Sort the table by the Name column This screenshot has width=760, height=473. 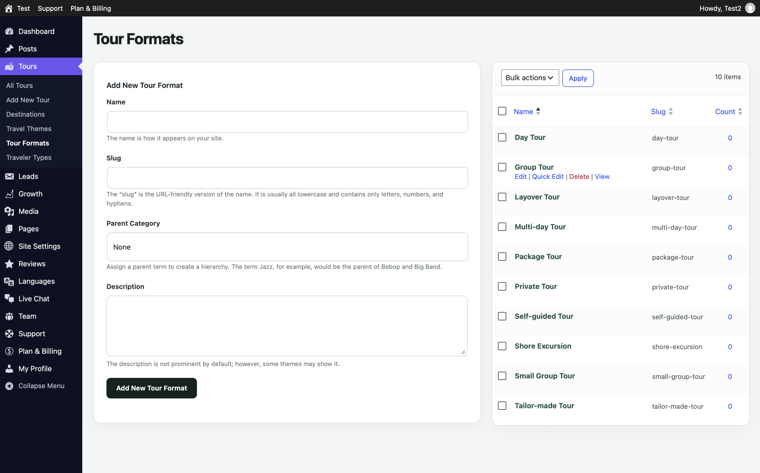coord(527,111)
